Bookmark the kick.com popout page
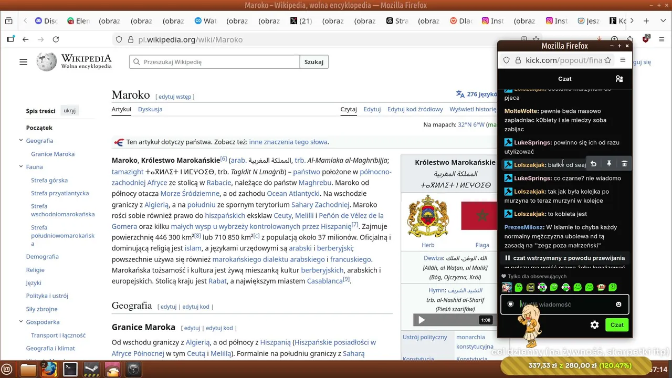Screen dimensions: 672x378 (x=608, y=60)
